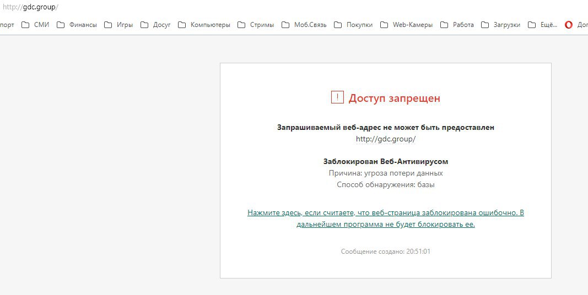
Task: Open the Игры bookmarks folder
Action: pyautogui.click(x=118, y=25)
